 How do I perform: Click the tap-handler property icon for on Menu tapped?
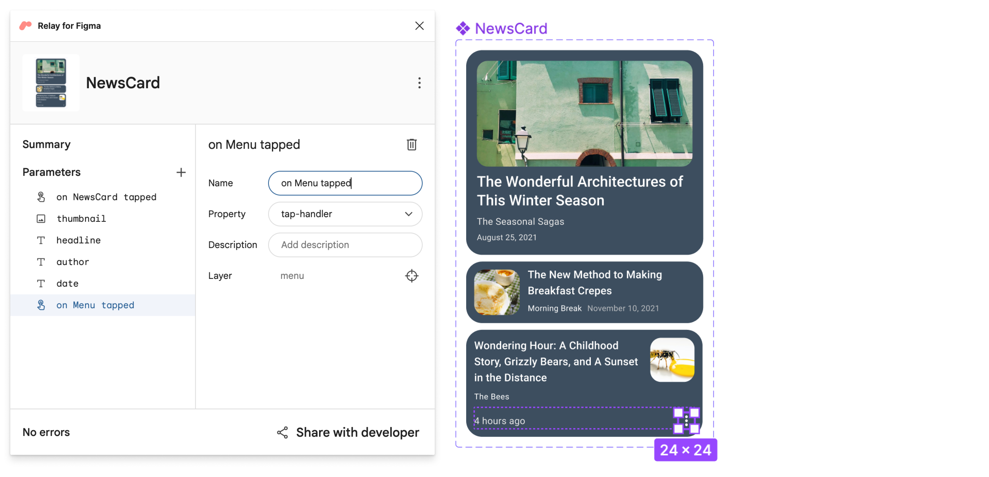pos(40,305)
